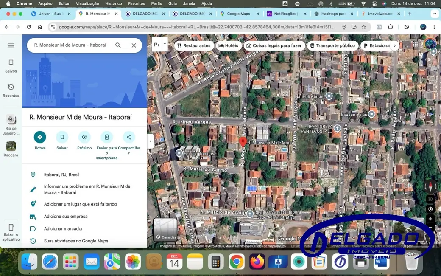
Task: Open the Histórico menu in menu bar
Action: click(x=113, y=3)
